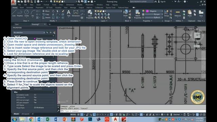Click the Stretch tool
The image size is (217, 122).
pyautogui.click(x=46, y=18)
